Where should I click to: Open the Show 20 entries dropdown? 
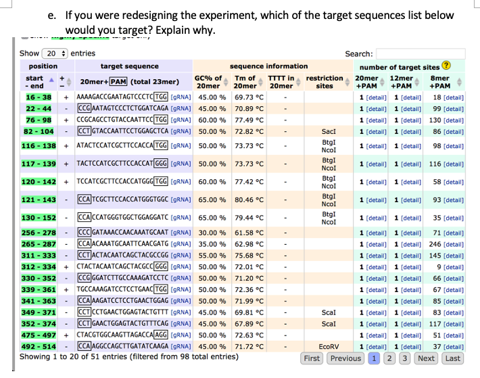(55, 53)
